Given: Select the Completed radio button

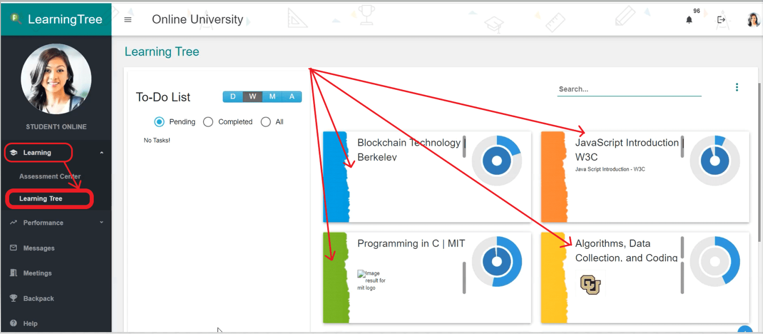Looking at the screenshot, I should click(208, 122).
